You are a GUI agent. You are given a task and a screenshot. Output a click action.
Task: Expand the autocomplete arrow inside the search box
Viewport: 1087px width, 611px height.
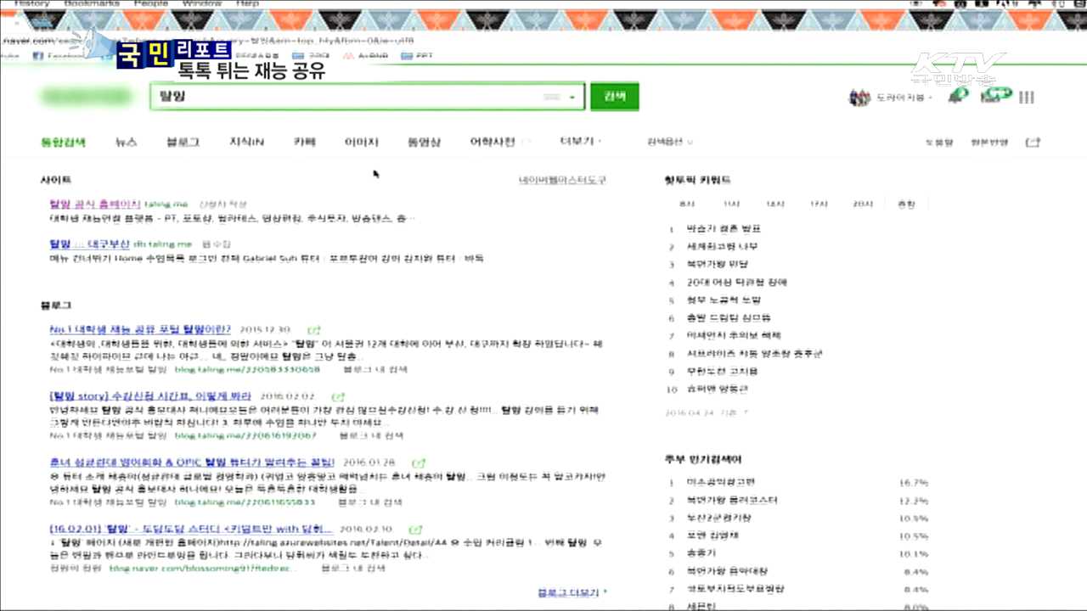coord(572,96)
